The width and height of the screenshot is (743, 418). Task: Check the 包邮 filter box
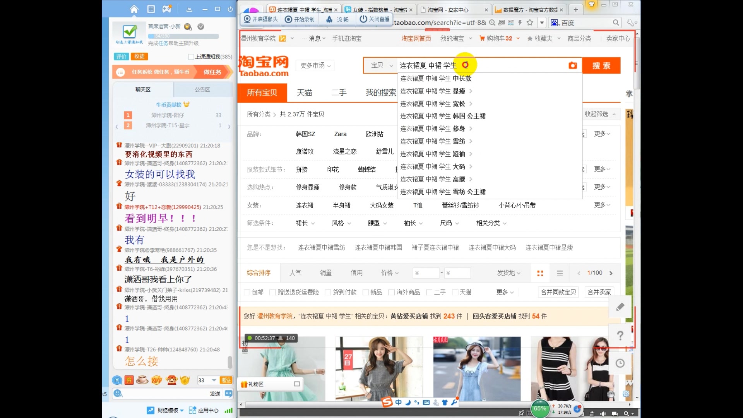[247, 292]
